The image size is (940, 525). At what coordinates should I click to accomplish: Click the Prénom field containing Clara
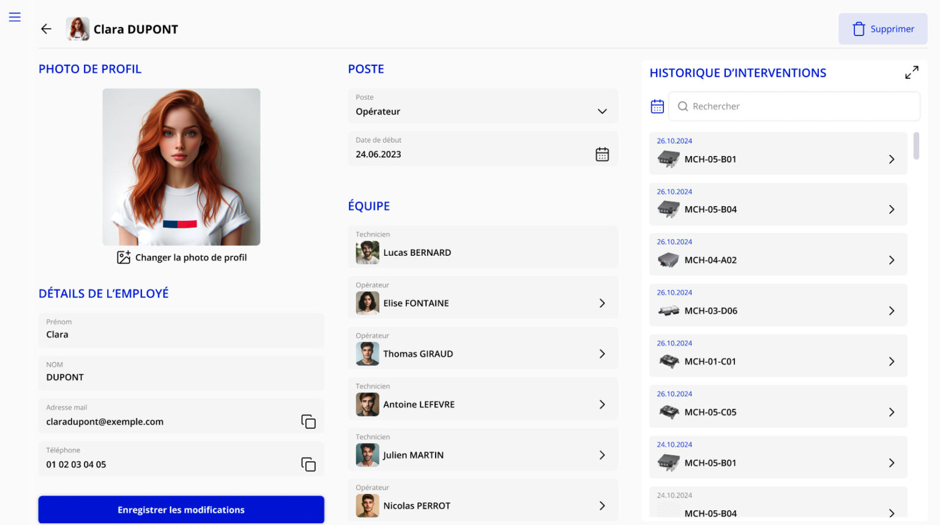pos(181,330)
